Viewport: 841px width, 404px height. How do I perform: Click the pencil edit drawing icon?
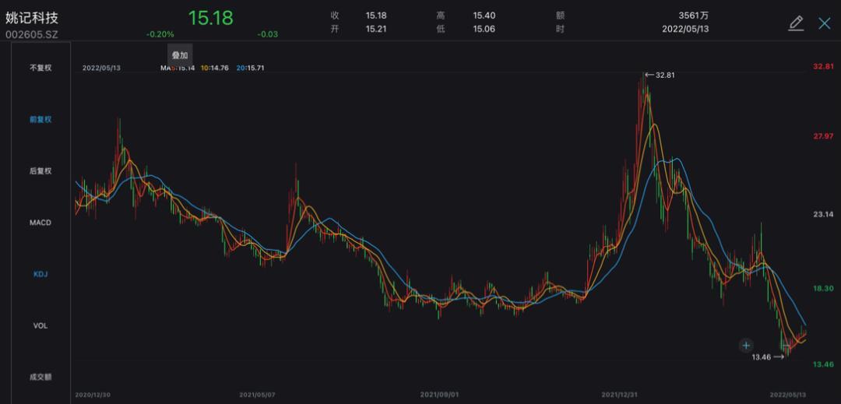tap(795, 23)
